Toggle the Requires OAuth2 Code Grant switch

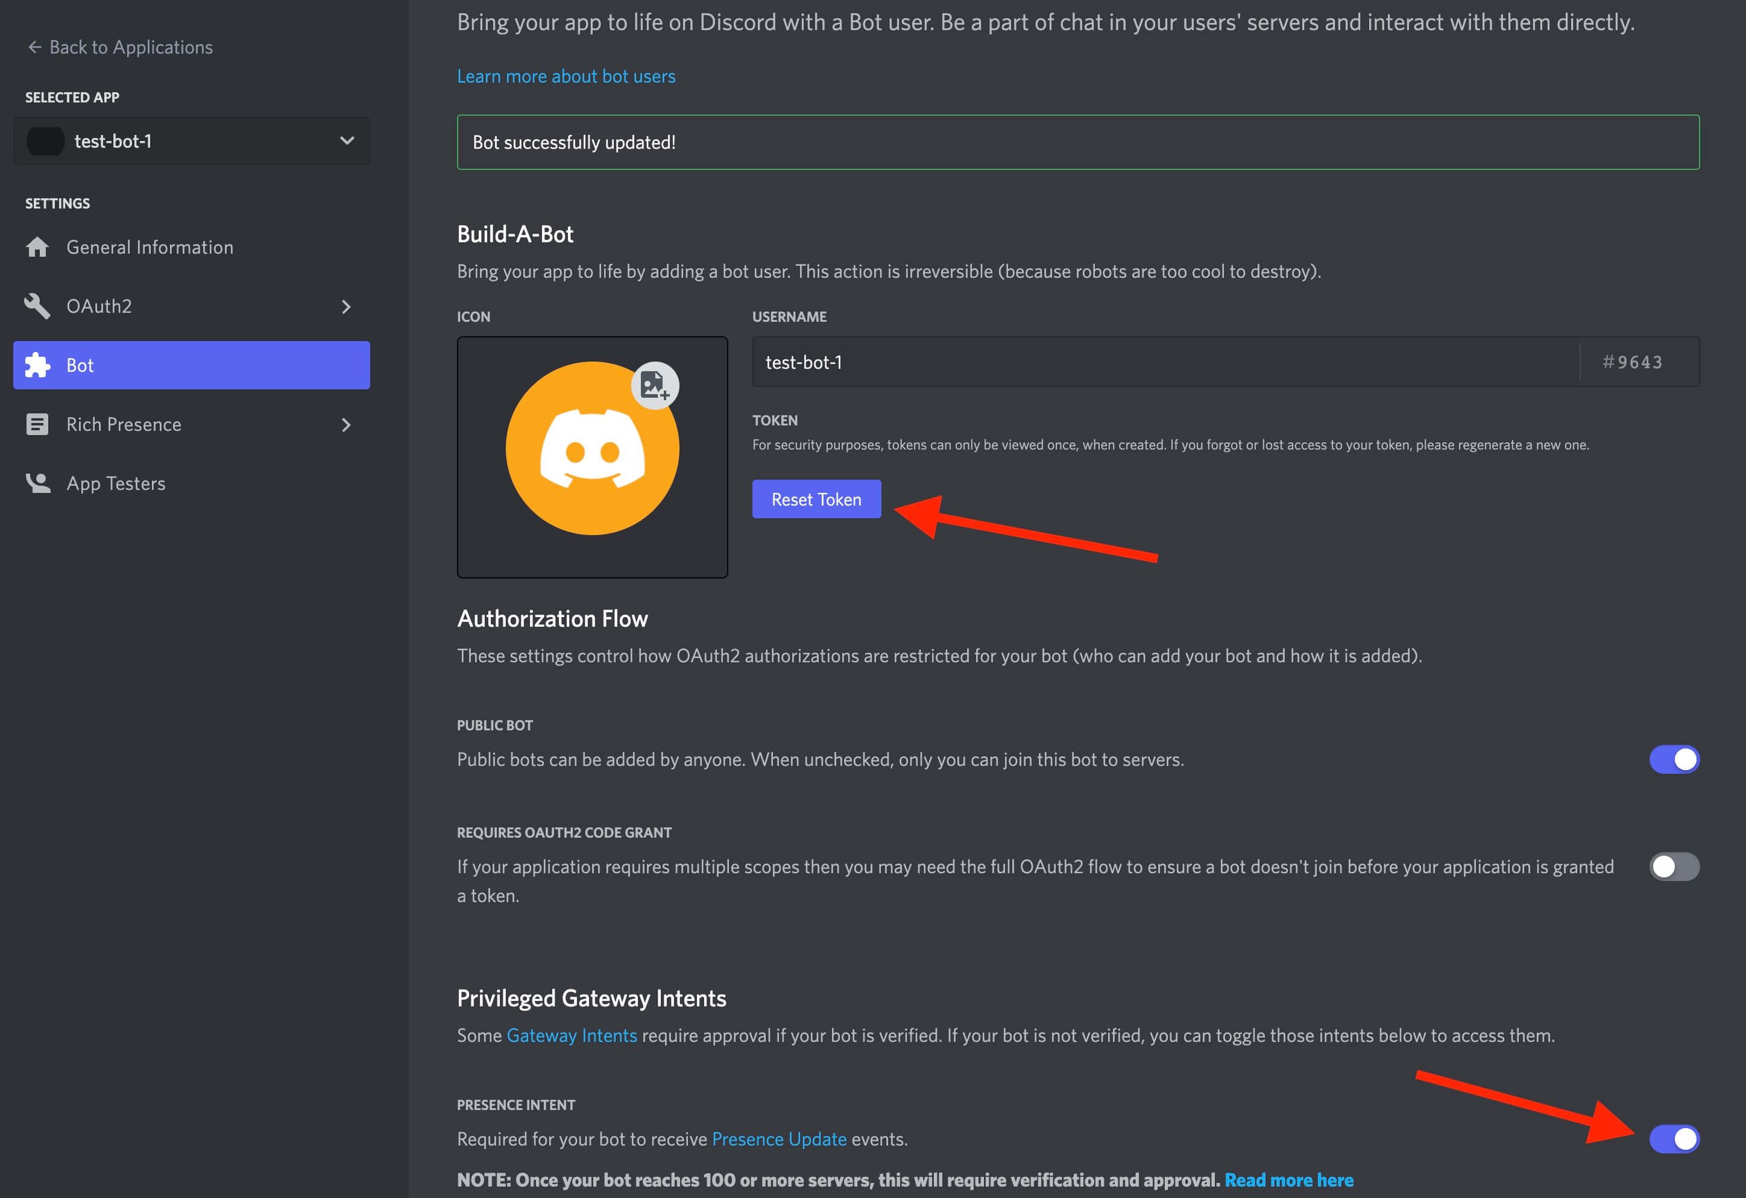pos(1673,867)
